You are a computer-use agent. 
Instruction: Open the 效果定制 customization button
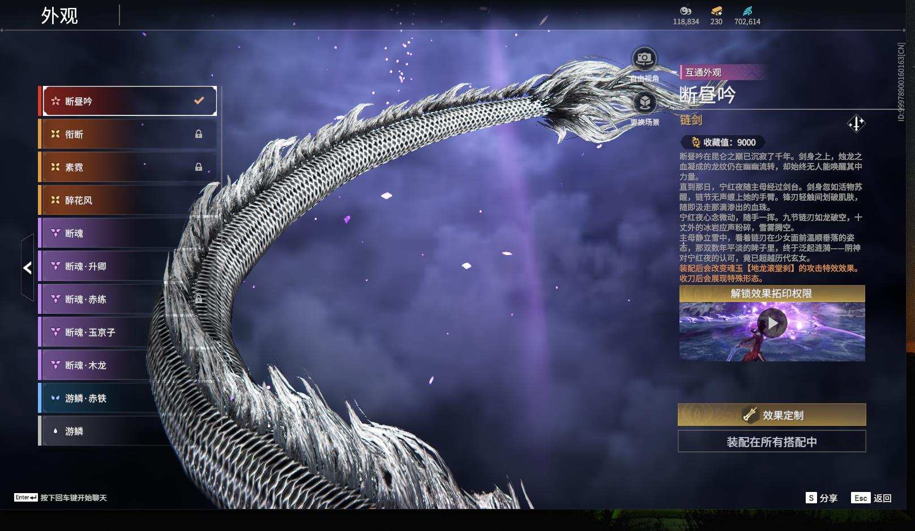click(773, 415)
